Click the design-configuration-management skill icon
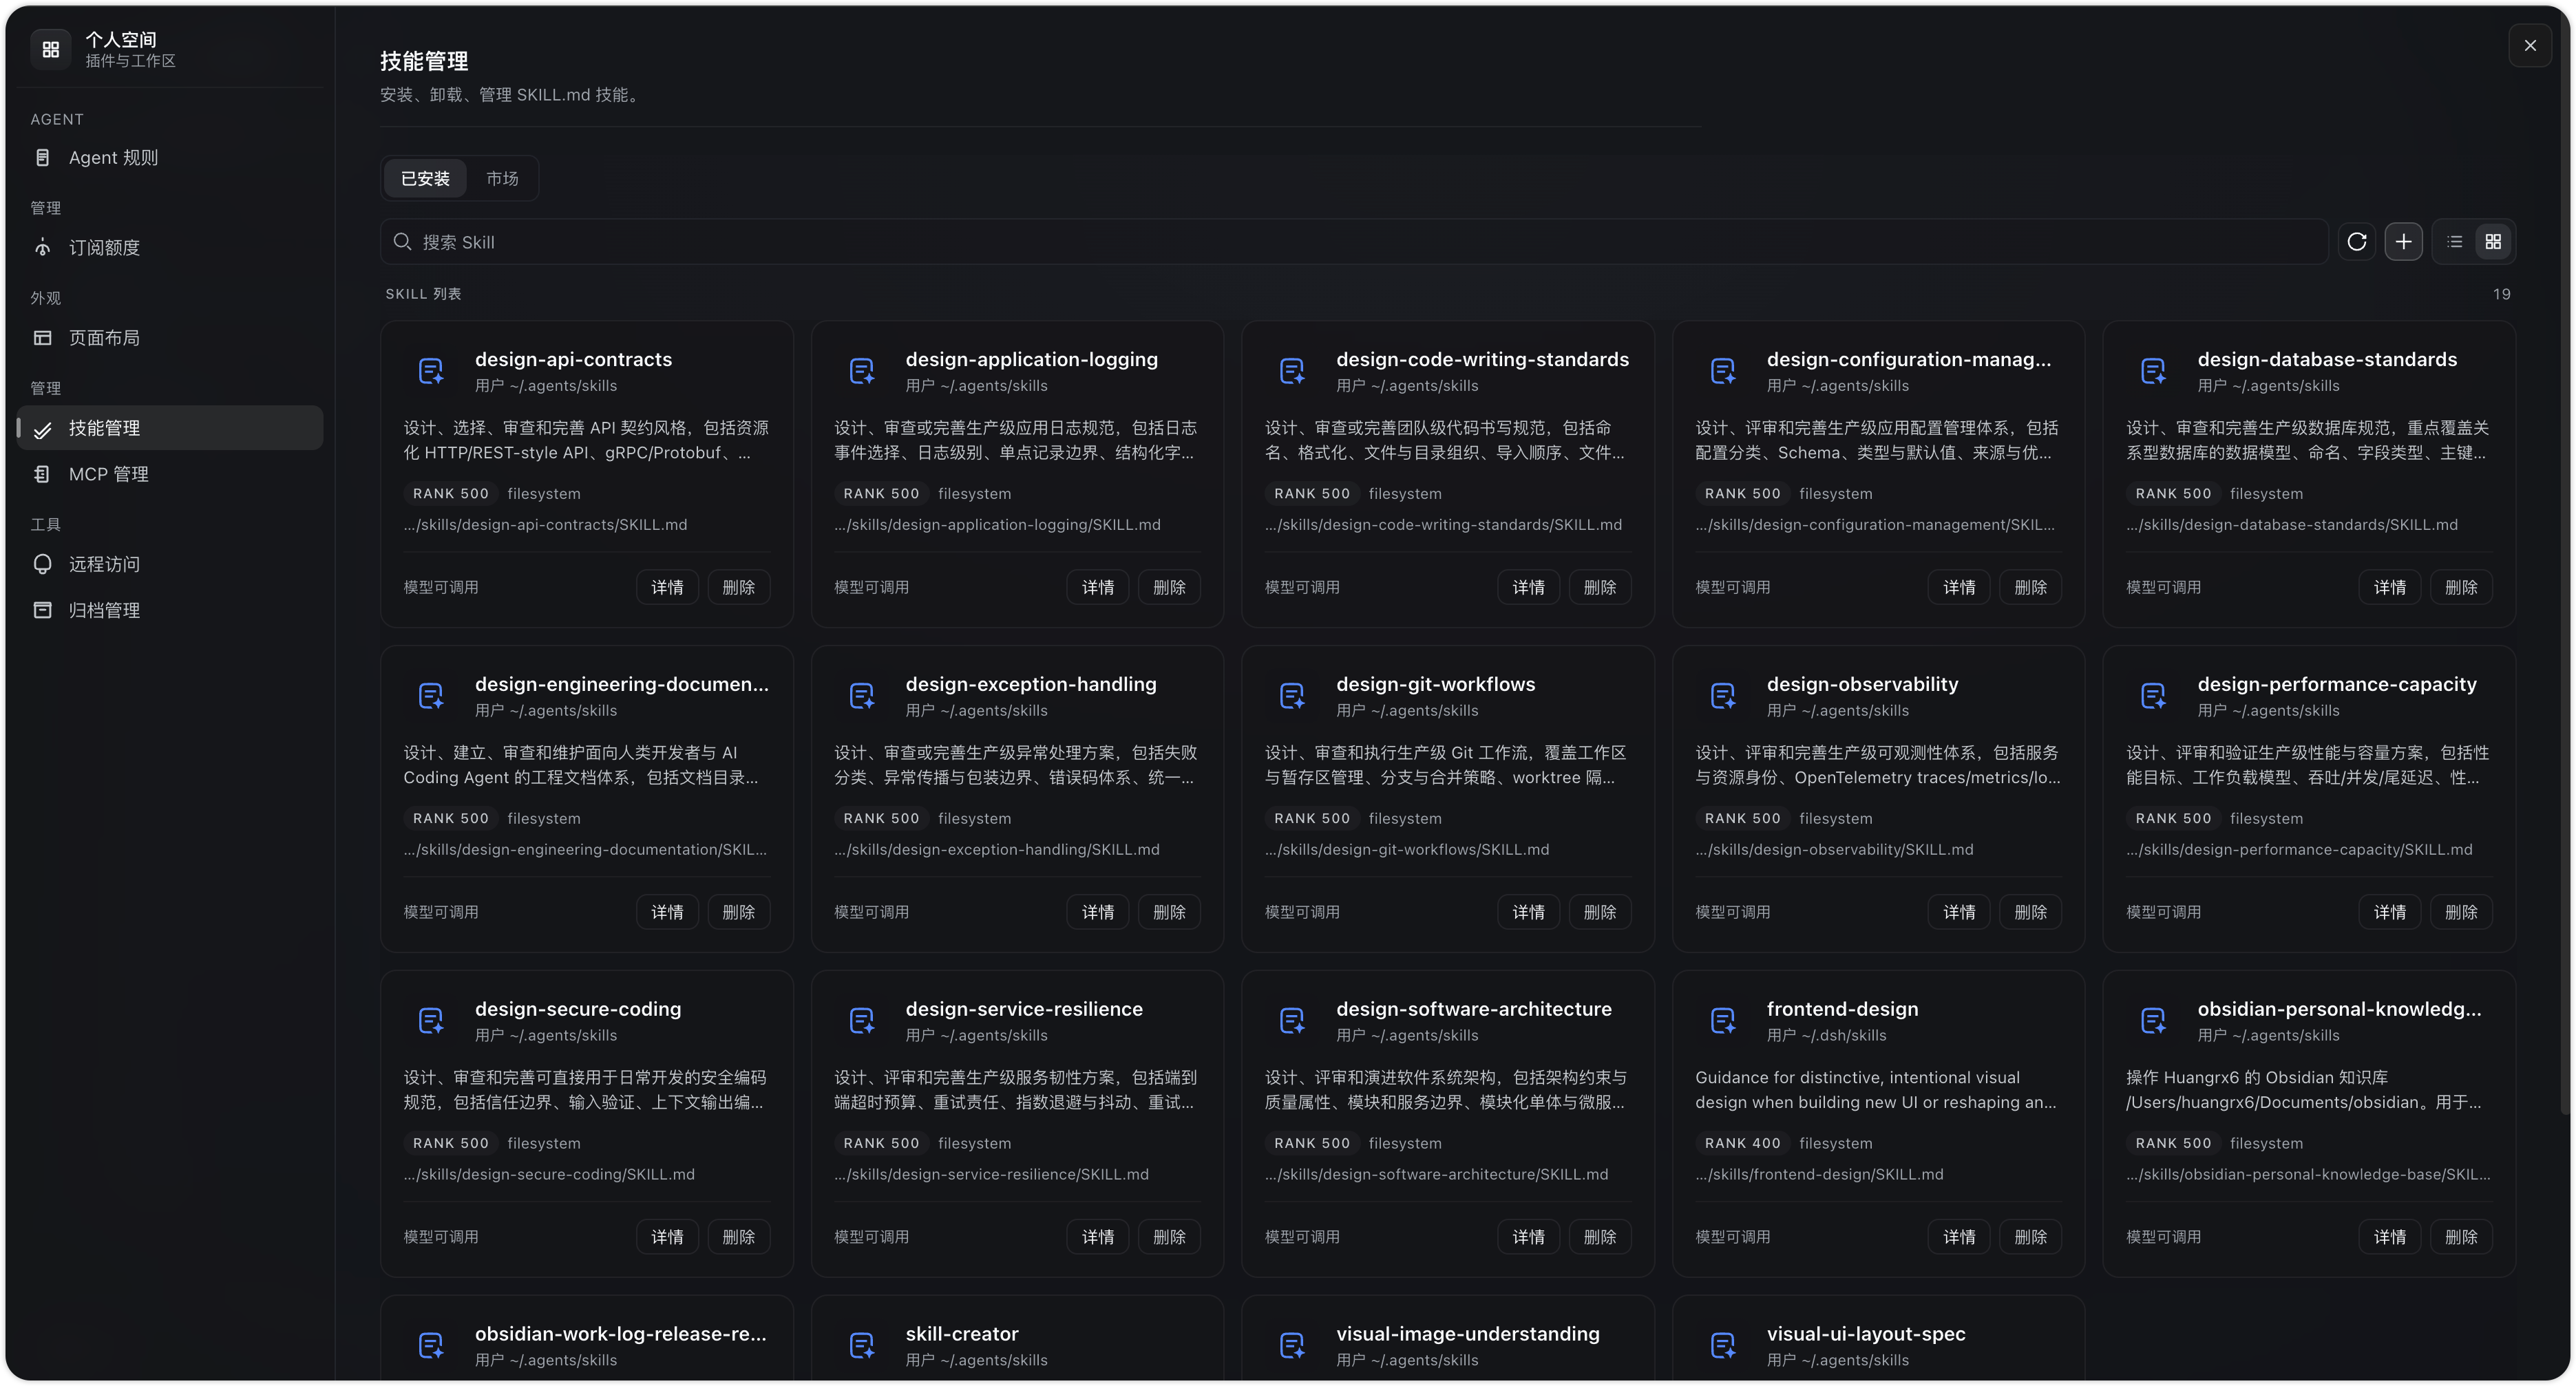The image size is (2576, 1386). [x=1723, y=371]
